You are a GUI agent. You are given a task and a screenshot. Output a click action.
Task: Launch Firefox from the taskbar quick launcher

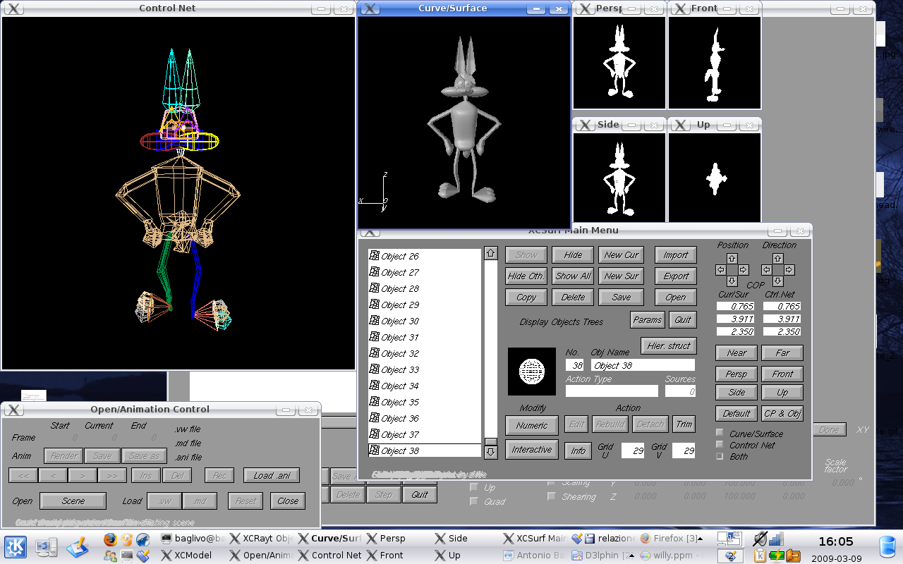click(110, 539)
